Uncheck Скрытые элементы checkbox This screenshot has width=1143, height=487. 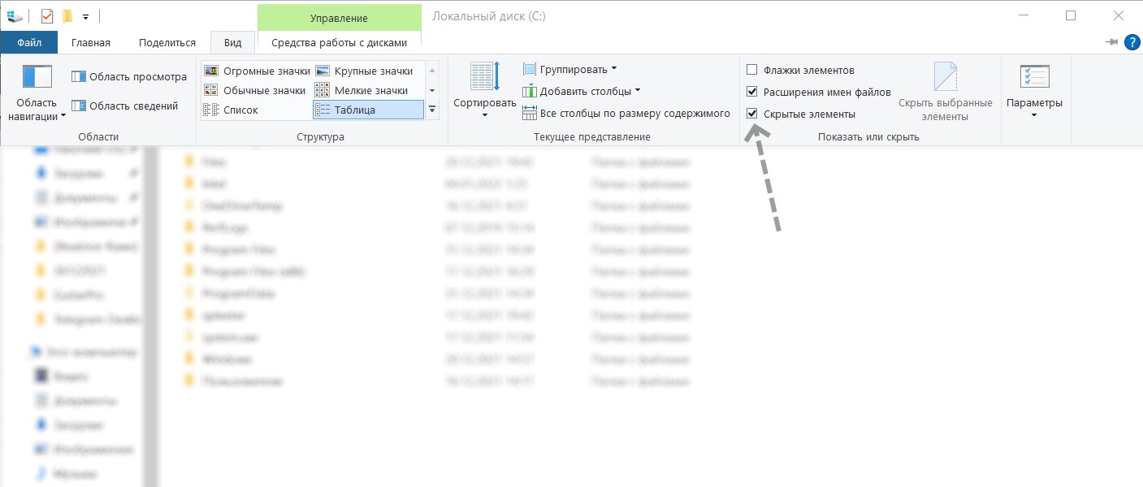pos(752,114)
